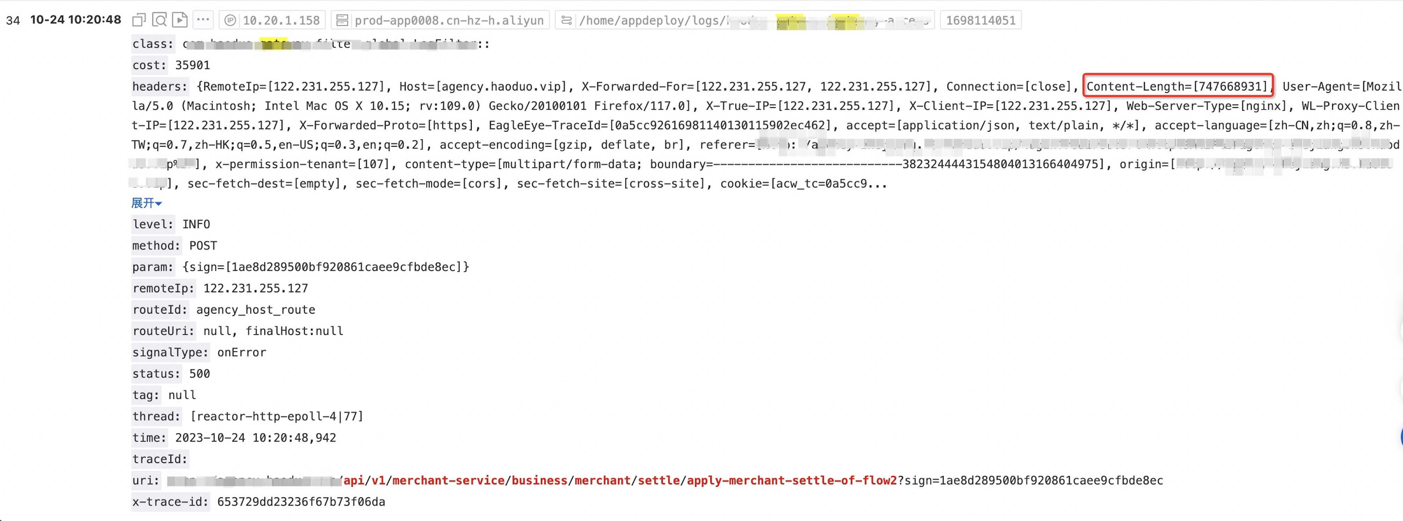
Task: Click the log playback file icon
Action: (180, 20)
